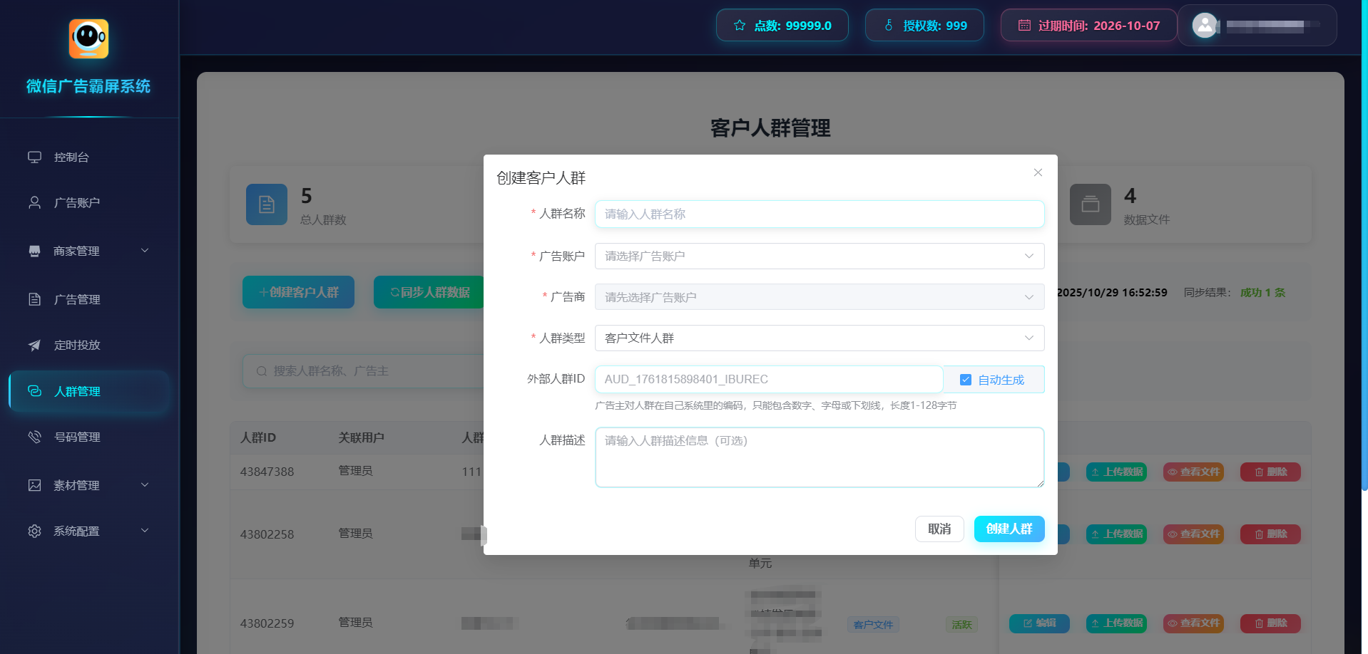Click the 控制台 monitor icon
The height and width of the screenshot is (654, 1368).
[x=34, y=157]
